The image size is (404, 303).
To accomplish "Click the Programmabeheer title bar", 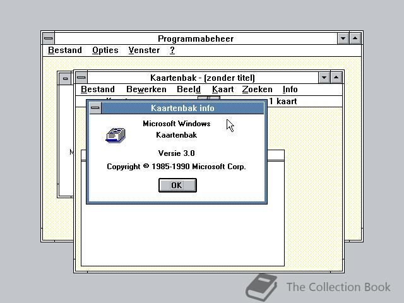I will (196, 39).
